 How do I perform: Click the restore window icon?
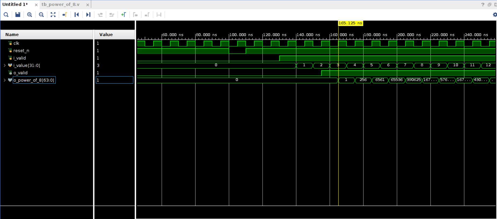[x=489, y=5]
